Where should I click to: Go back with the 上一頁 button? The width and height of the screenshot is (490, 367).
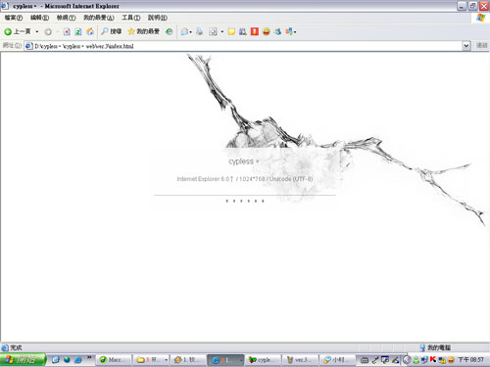18,31
